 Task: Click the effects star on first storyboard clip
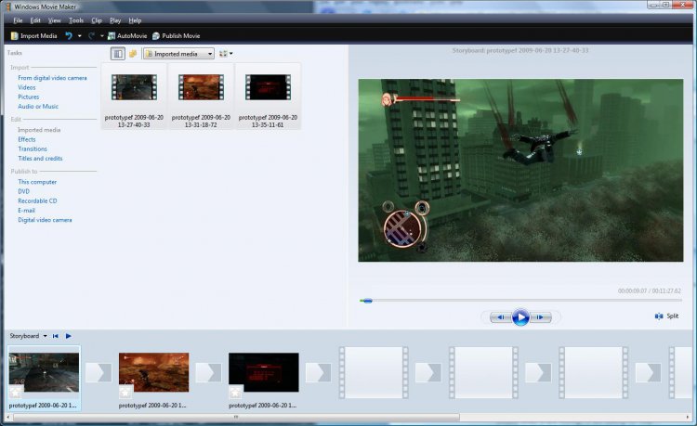16,393
